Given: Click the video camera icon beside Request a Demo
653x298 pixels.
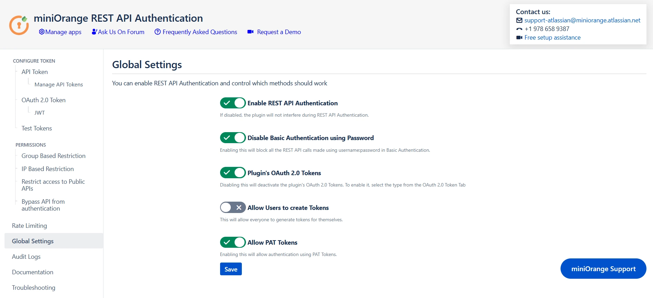Looking at the screenshot, I should click(250, 32).
